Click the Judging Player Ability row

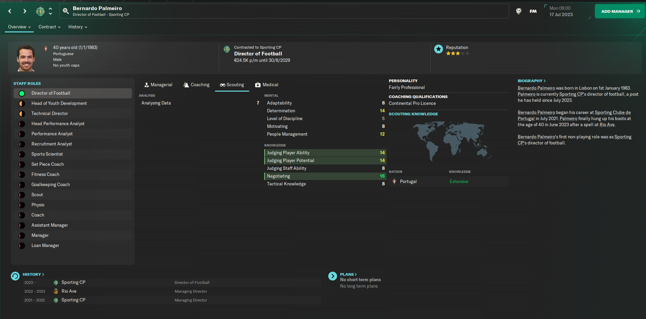point(325,153)
